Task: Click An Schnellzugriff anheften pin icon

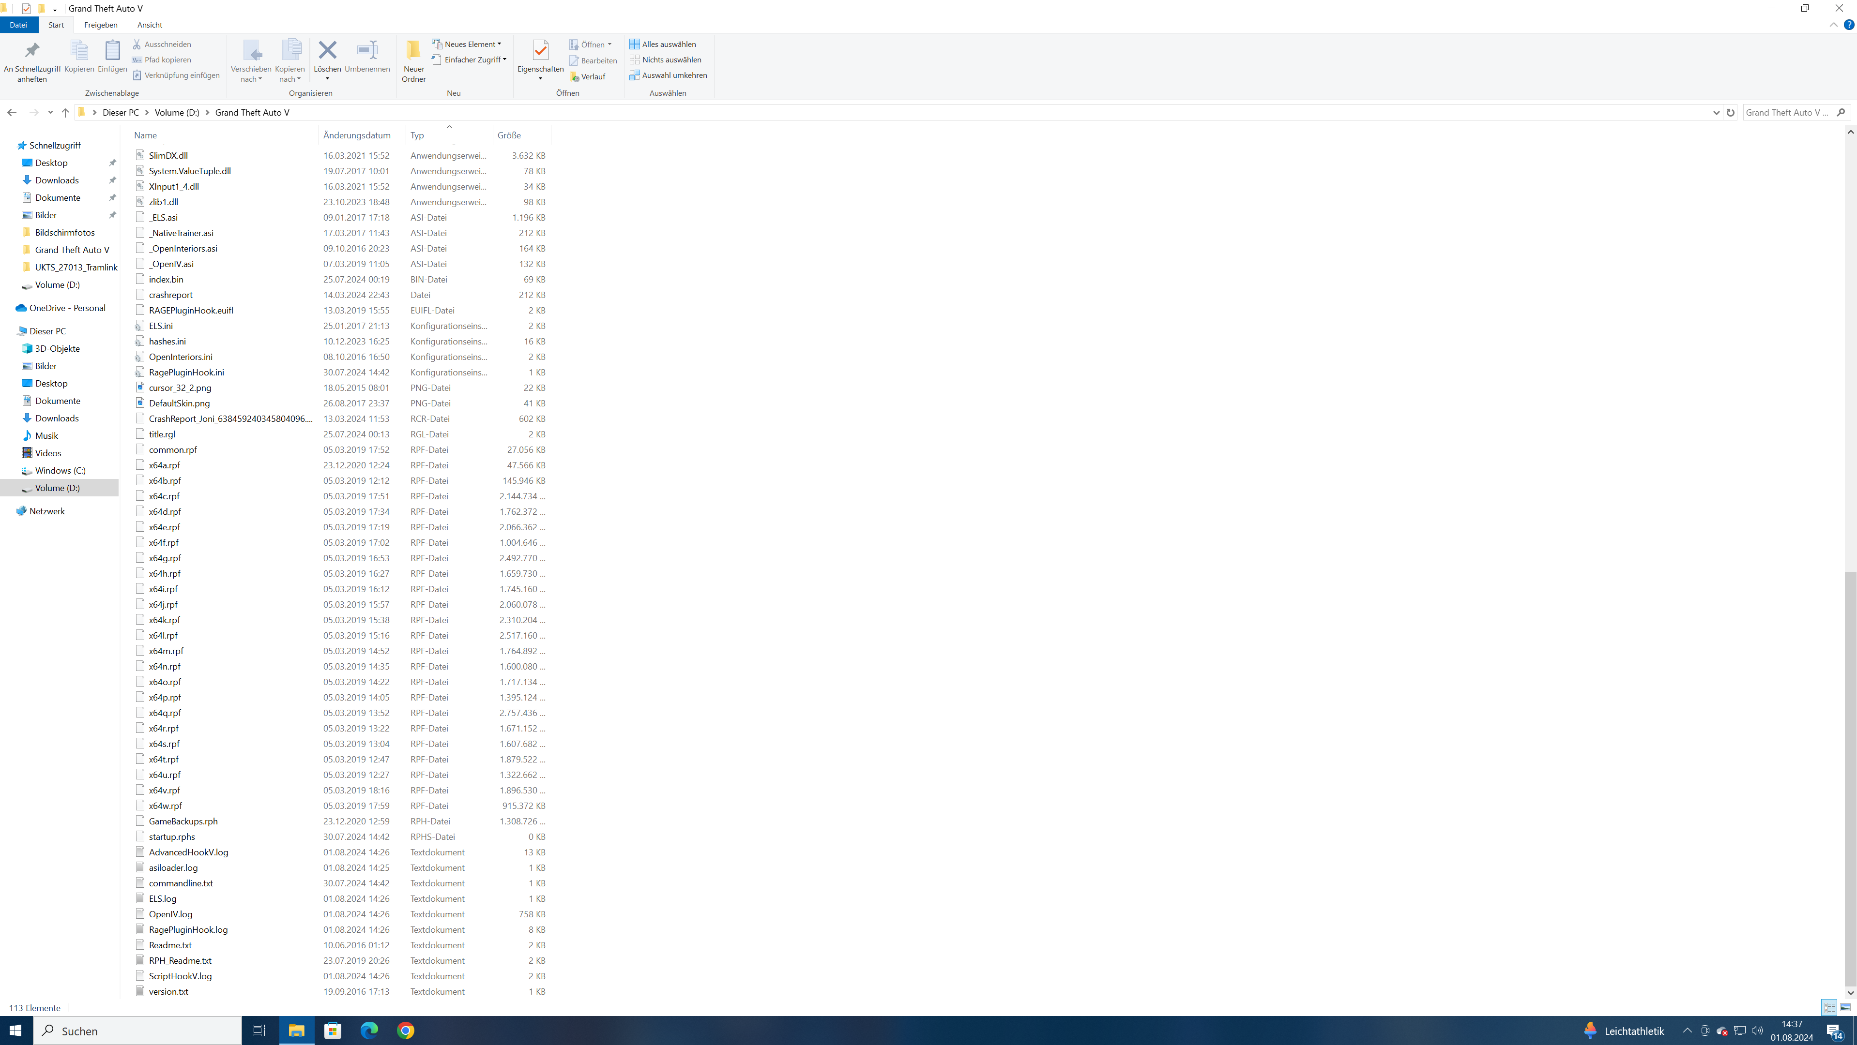Action: coord(32,50)
